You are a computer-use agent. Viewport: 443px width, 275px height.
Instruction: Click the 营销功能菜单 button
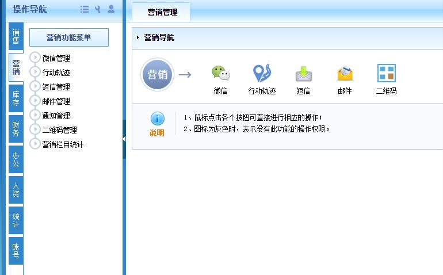(x=68, y=38)
